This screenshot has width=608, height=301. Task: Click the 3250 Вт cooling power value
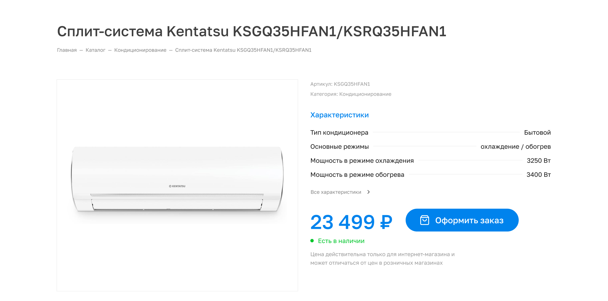tap(539, 161)
